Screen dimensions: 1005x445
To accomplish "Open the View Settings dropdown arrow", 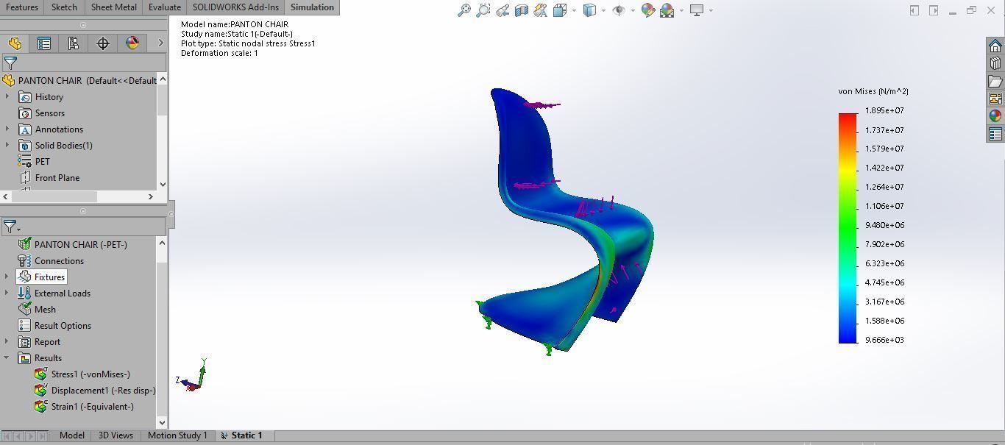I will click(x=711, y=10).
